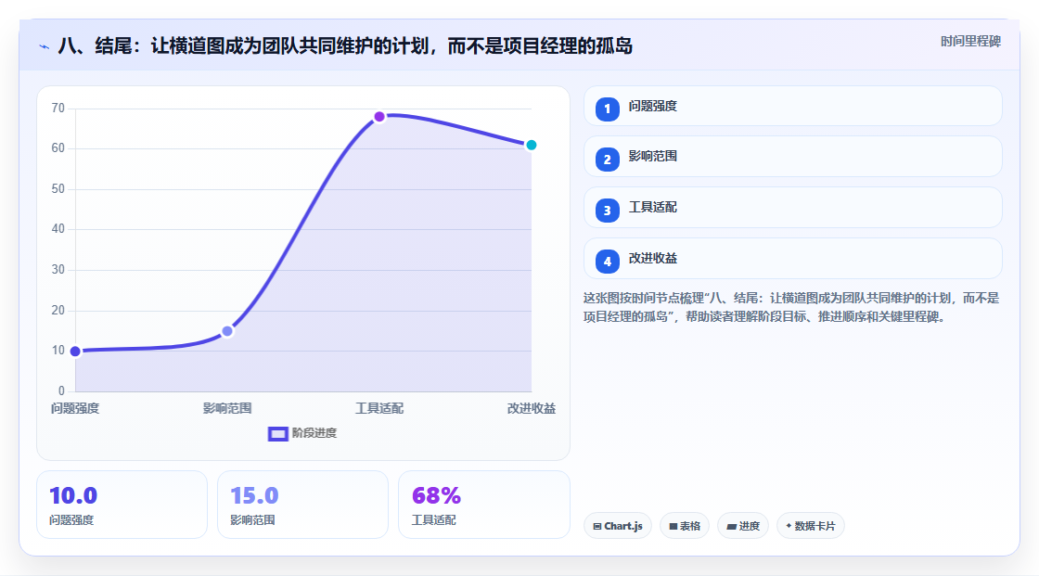Click the numbered badge 3 for 工具适配
The image size is (1039, 576).
[607, 211]
